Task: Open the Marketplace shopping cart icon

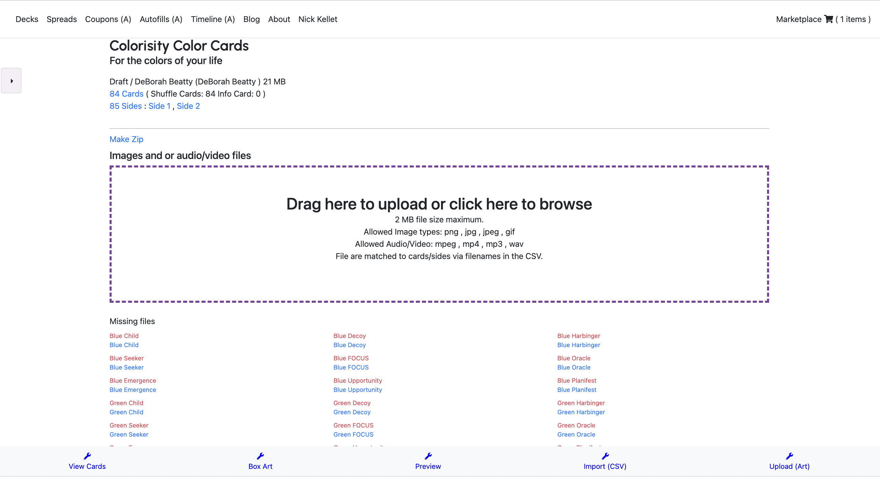Action: coord(829,19)
